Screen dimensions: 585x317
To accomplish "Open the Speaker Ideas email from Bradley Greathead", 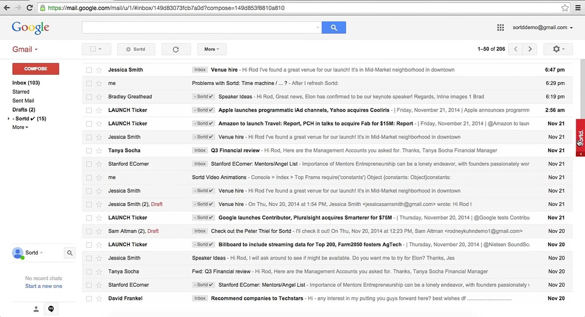I will [x=327, y=96].
